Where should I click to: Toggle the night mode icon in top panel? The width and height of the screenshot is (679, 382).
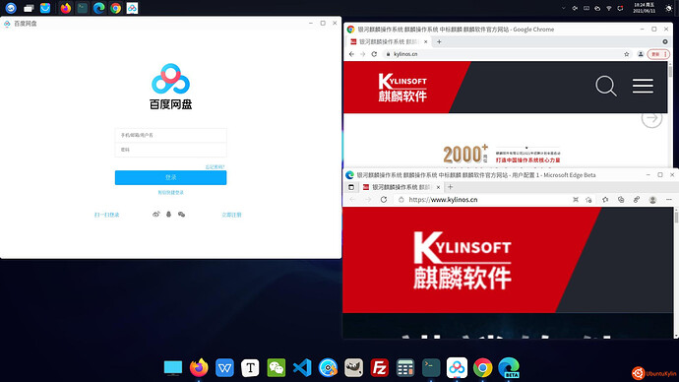pos(668,8)
